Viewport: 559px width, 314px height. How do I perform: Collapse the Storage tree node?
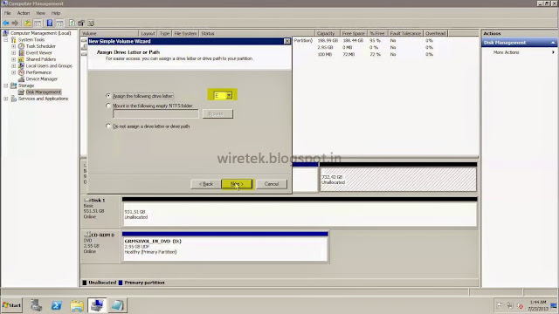[6, 85]
